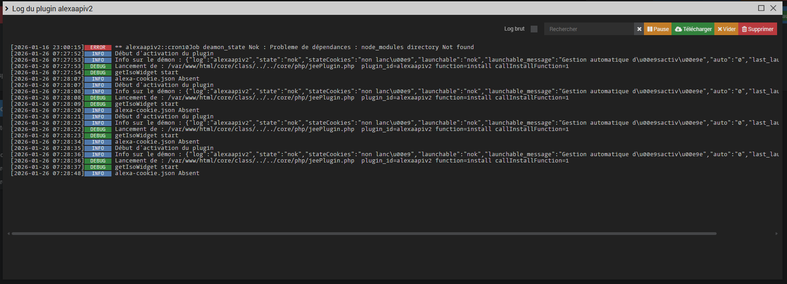Click the alexa-cookie.json Absent line at 07:28:07
Viewport: 787px width, 284px height.
157,79
